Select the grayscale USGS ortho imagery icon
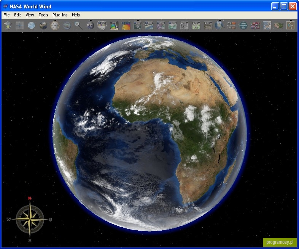This screenshot has height=249, width=299. click(184, 26)
